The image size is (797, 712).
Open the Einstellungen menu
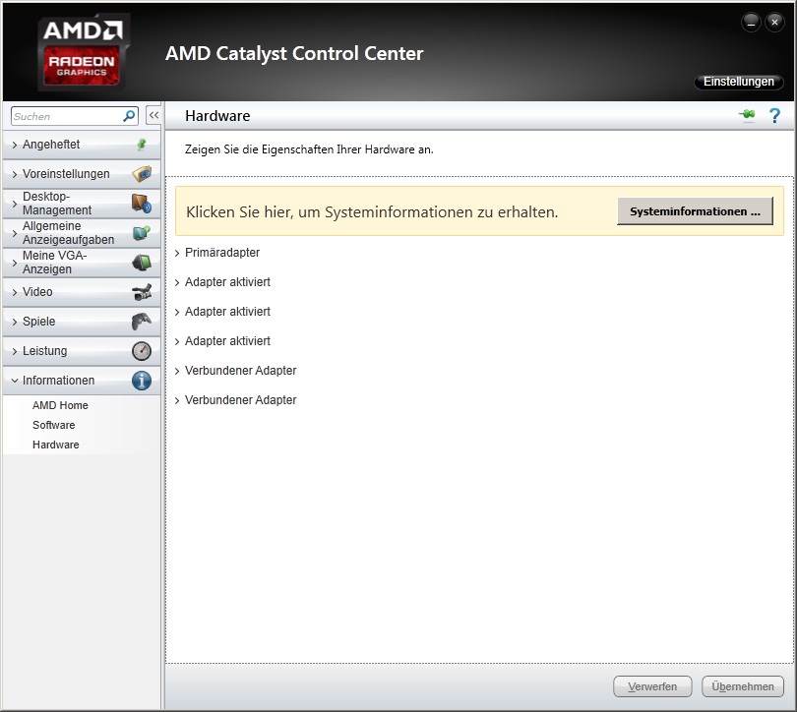(739, 82)
